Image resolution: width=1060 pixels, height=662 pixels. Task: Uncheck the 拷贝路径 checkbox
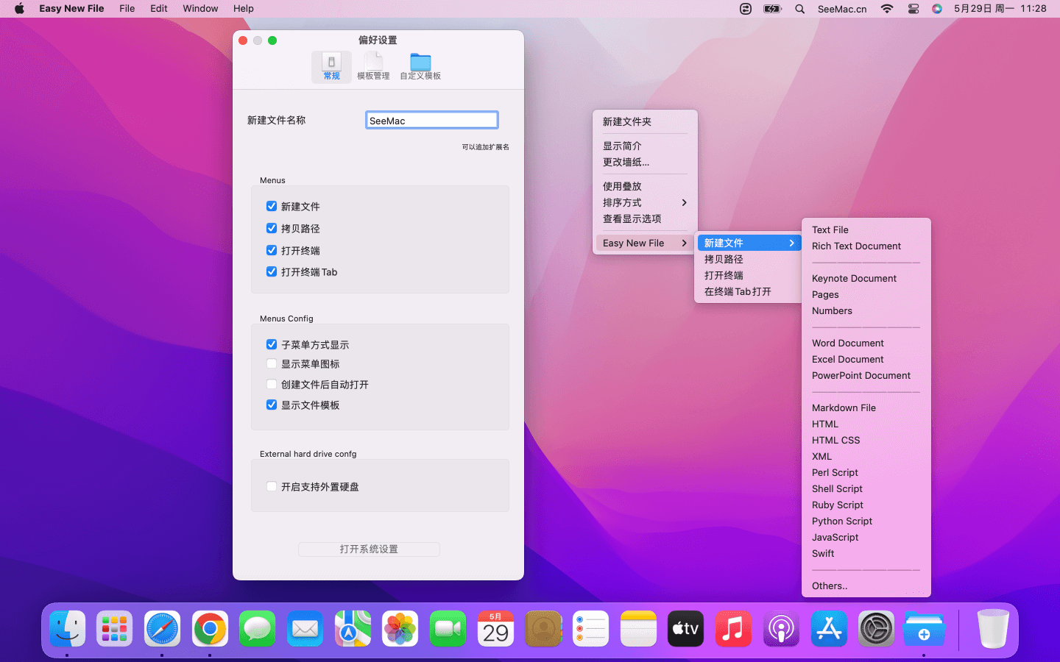272,228
